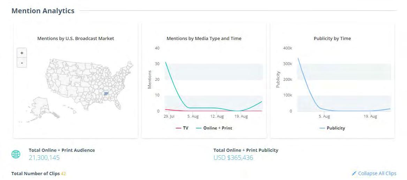Click the blue Publicity line marker in the legend
This screenshot has height=180, width=407.
click(x=322, y=128)
